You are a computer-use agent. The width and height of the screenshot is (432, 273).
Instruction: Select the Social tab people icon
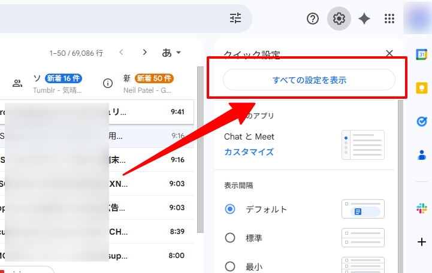coord(17,83)
